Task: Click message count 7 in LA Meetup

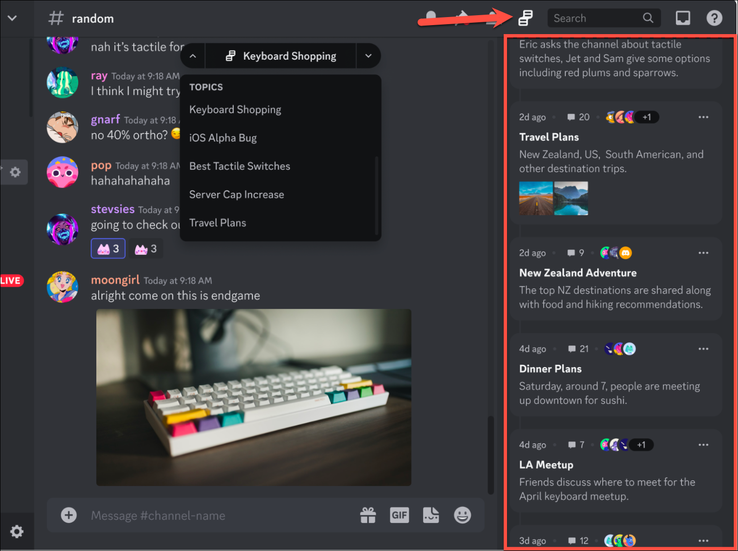Action: tap(576, 445)
